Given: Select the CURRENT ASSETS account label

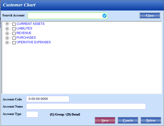Looking at the screenshot, I should coord(30,24).
